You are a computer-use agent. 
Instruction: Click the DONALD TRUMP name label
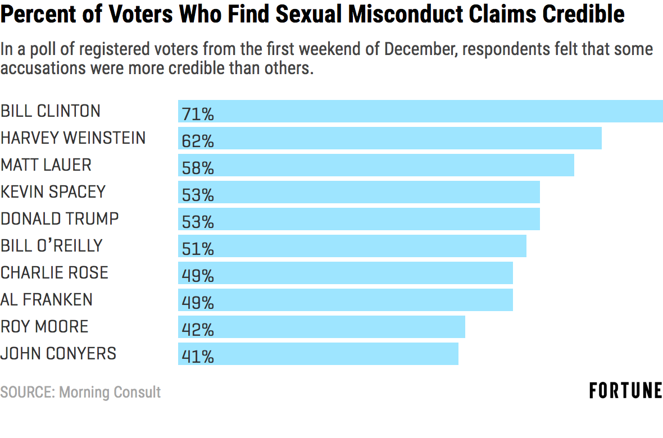pos(60,218)
